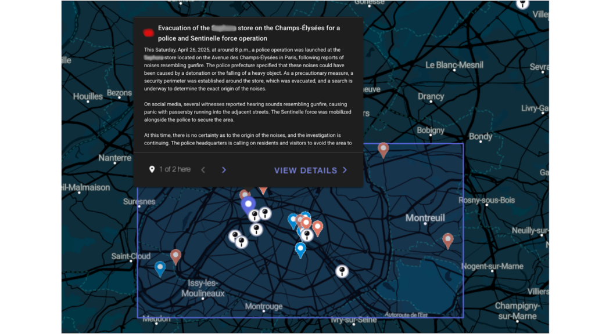The image size is (595, 334).
Task: Click the "1 of 2 here" counter text
Action: tap(175, 169)
